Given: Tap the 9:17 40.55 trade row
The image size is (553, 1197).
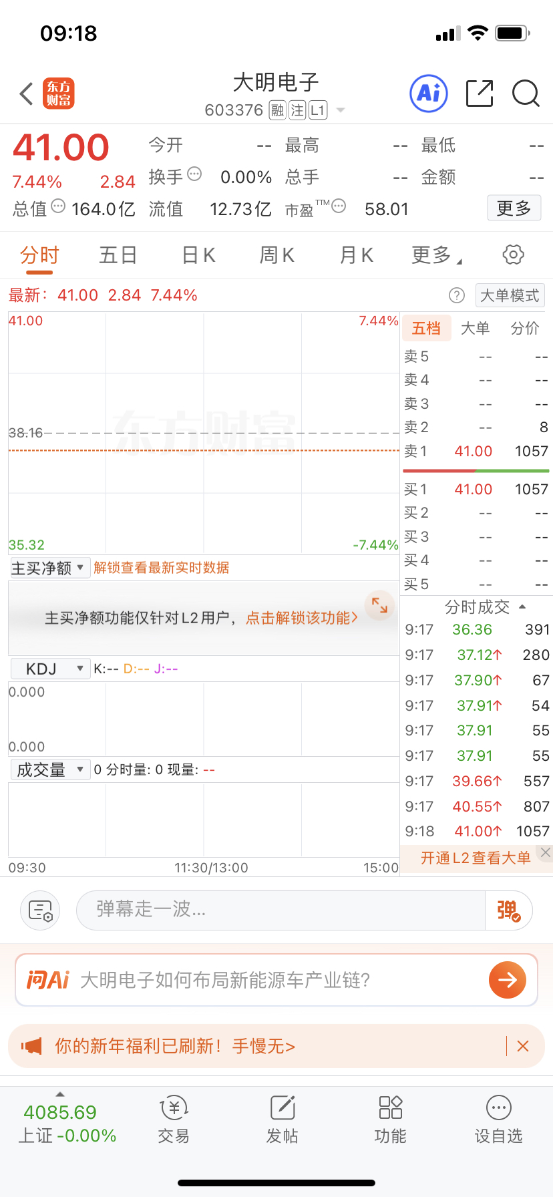Looking at the screenshot, I should click(x=477, y=807).
